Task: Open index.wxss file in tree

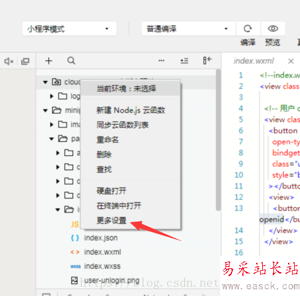Action: tap(102, 266)
